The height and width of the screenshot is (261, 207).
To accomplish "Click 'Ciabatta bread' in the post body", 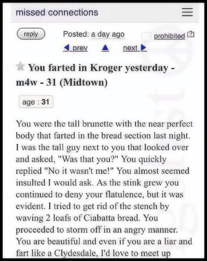I will pos(111,218).
